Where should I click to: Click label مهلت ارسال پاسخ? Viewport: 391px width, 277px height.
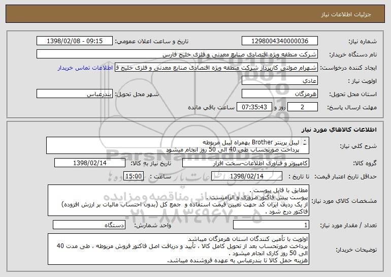click(x=352, y=107)
